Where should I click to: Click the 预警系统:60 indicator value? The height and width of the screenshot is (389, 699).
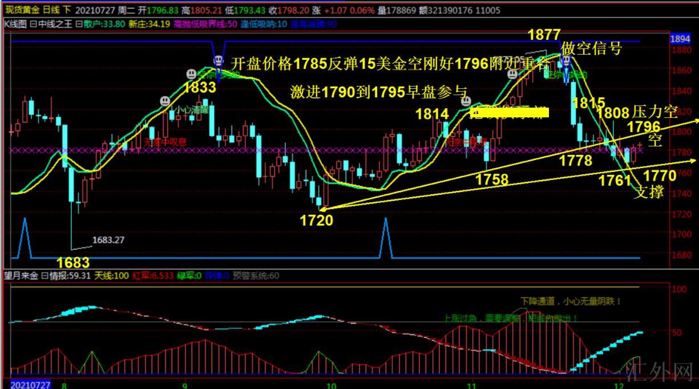click(x=256, y=276)
